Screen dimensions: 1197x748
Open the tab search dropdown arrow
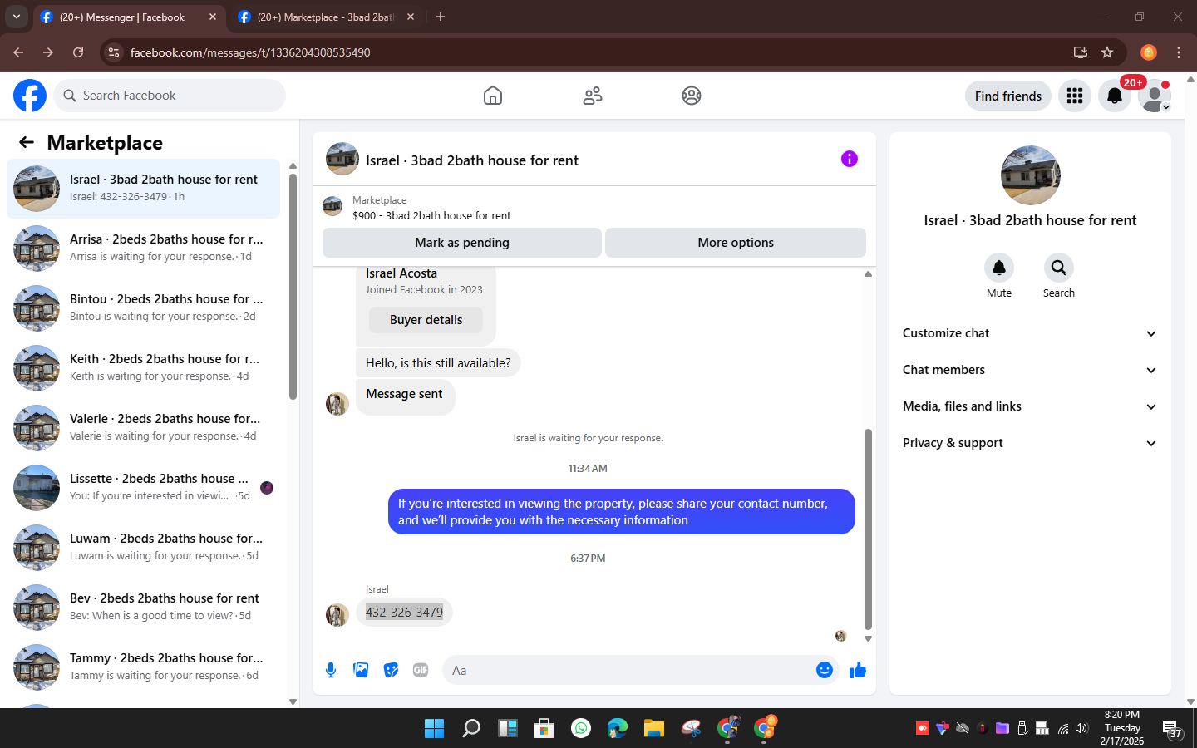tap(16, 17)
